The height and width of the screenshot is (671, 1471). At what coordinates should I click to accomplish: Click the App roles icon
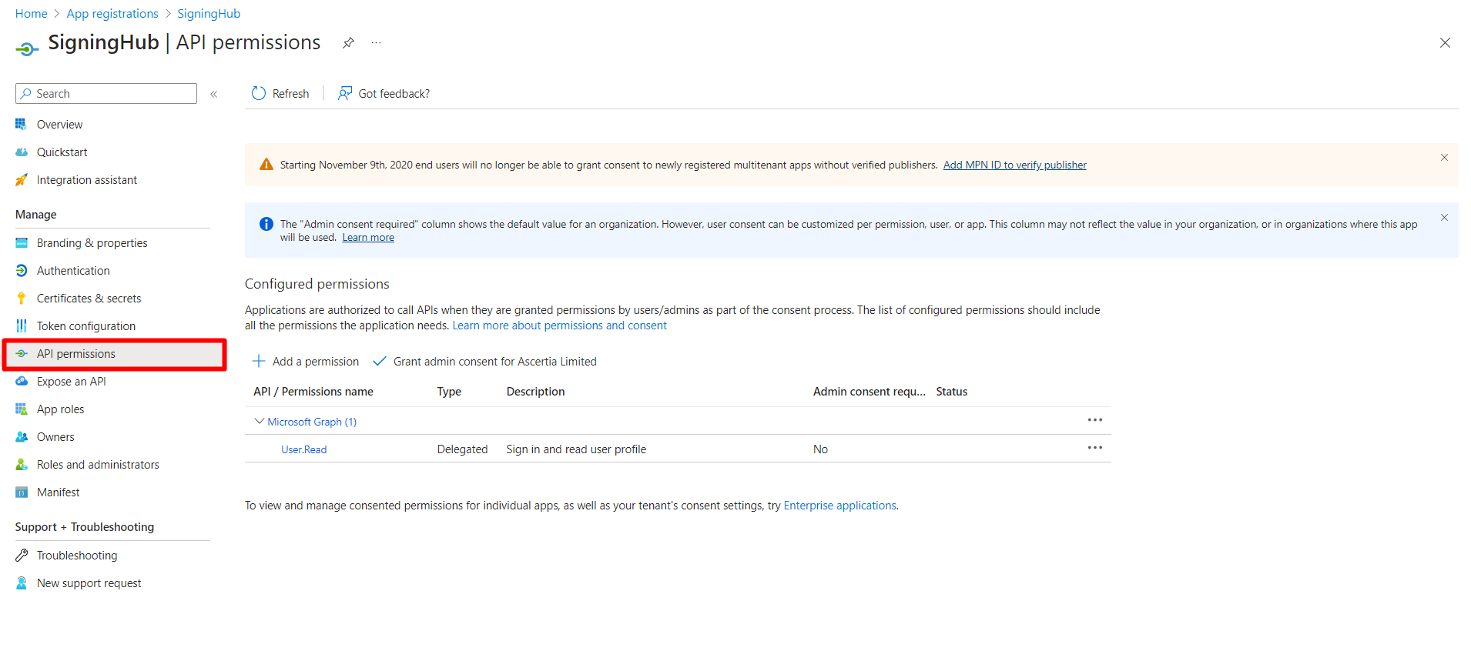pos(22,409)
